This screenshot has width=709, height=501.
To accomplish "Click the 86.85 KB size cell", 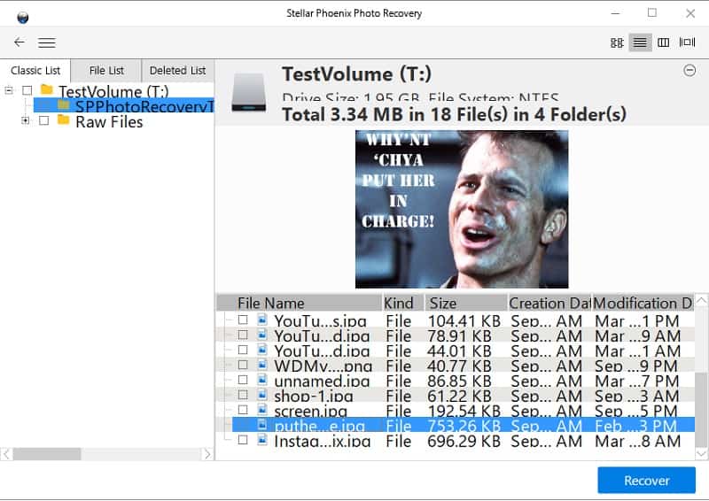I will tap(459, 382).
